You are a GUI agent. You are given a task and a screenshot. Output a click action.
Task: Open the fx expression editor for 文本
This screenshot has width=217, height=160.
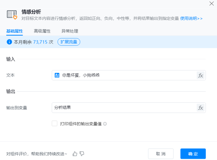pyautogui.click(x=201, y=75)
